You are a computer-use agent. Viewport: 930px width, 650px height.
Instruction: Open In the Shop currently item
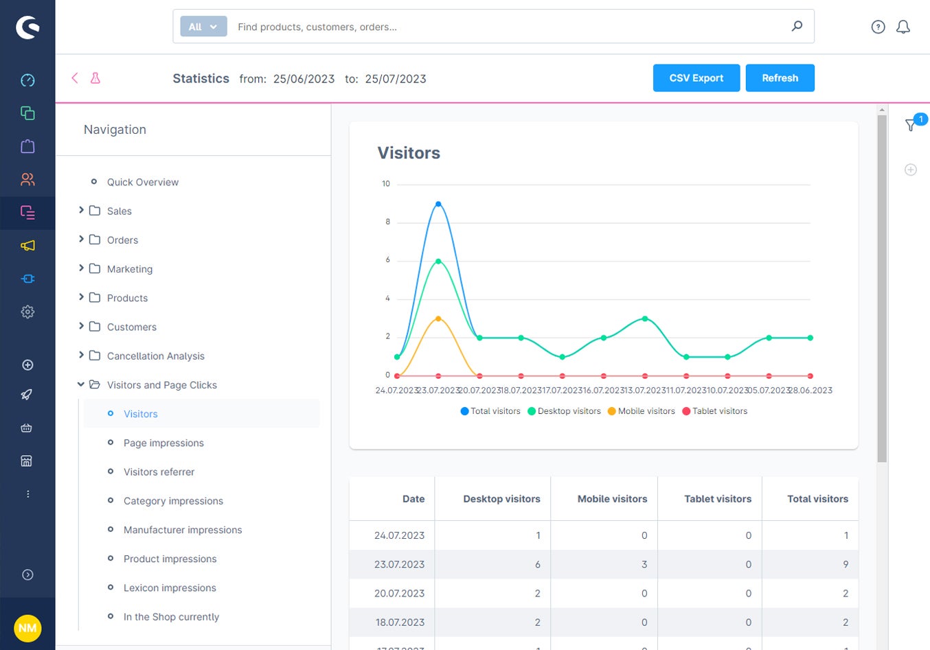click(171, 617)
